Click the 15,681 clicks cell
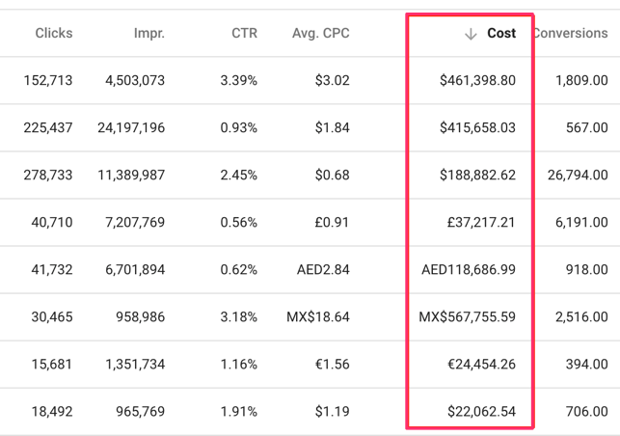Viewport: 620px width, 436px height. click(x=52, y=365)
